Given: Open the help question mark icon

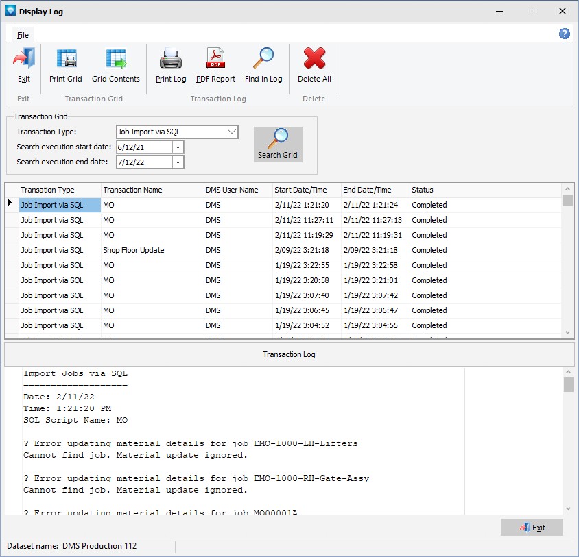Looking at the screenshot, I should 564,34.
